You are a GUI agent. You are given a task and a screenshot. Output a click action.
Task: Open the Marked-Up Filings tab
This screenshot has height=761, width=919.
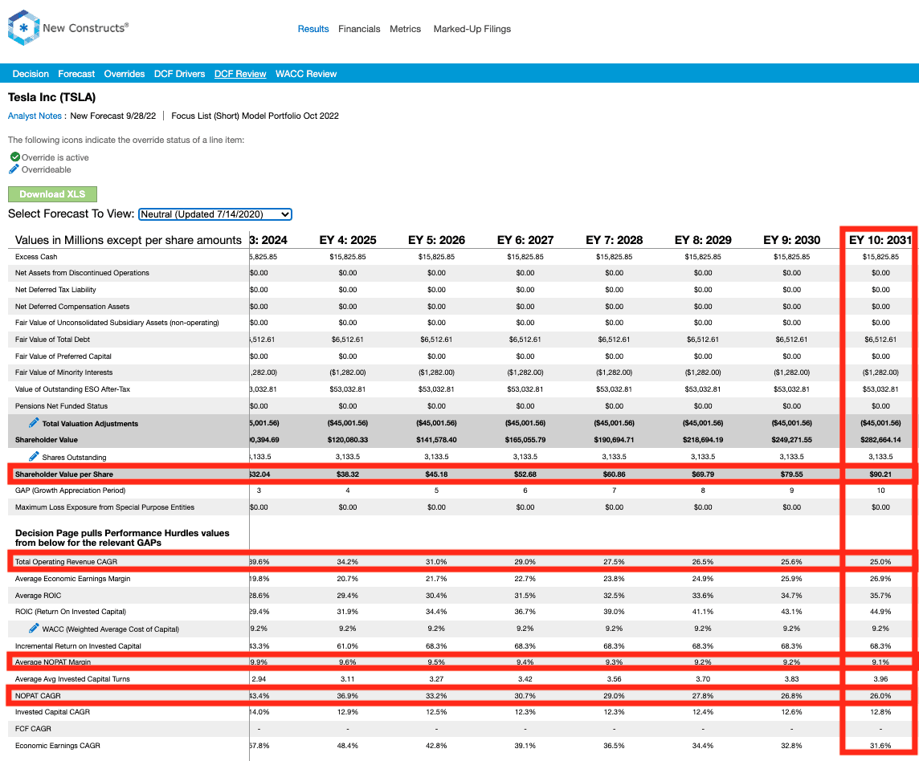(472, 29)
